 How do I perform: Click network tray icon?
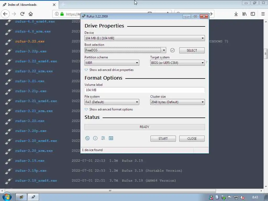tap(236, 197)
